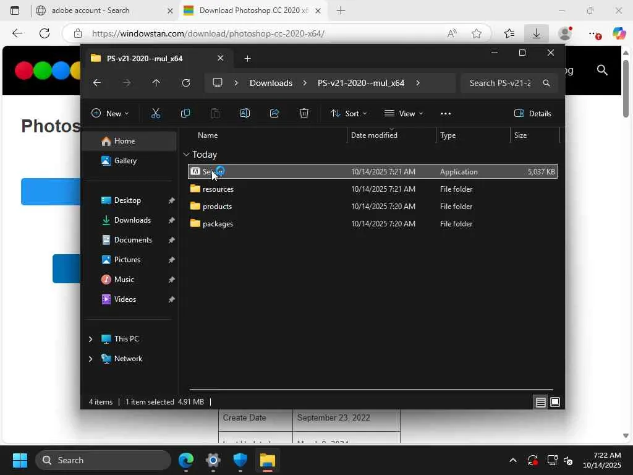Click the search magnifier in Explorer search box
This screenshot has height=475, width=633.
coord(546,83)
